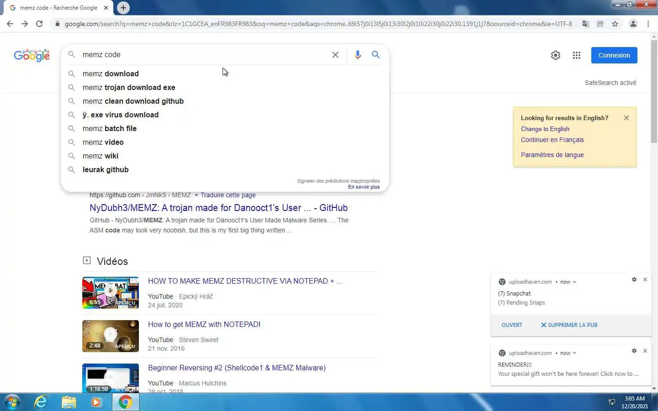Bookmark this page with the star icon
658x411 pixels.
click(x=615, y=24)
